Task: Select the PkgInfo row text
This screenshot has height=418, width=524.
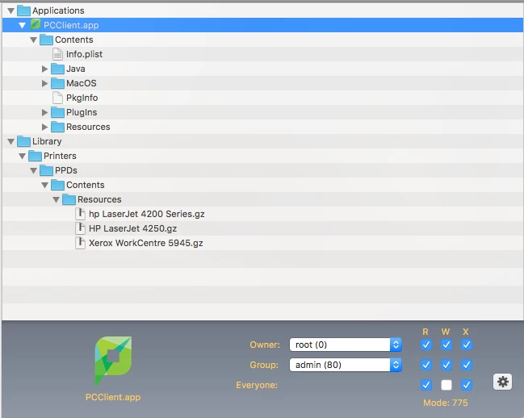Action: click(x=82, y=98)
